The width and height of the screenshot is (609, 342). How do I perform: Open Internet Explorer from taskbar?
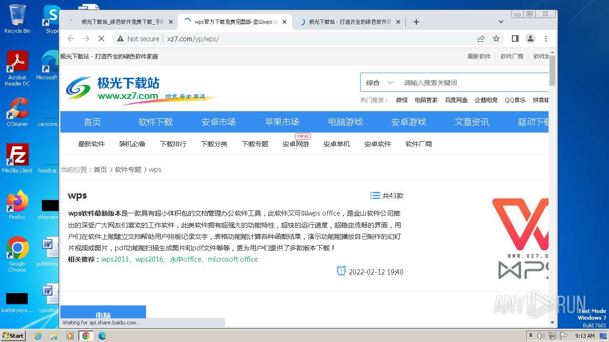[38, 336]
